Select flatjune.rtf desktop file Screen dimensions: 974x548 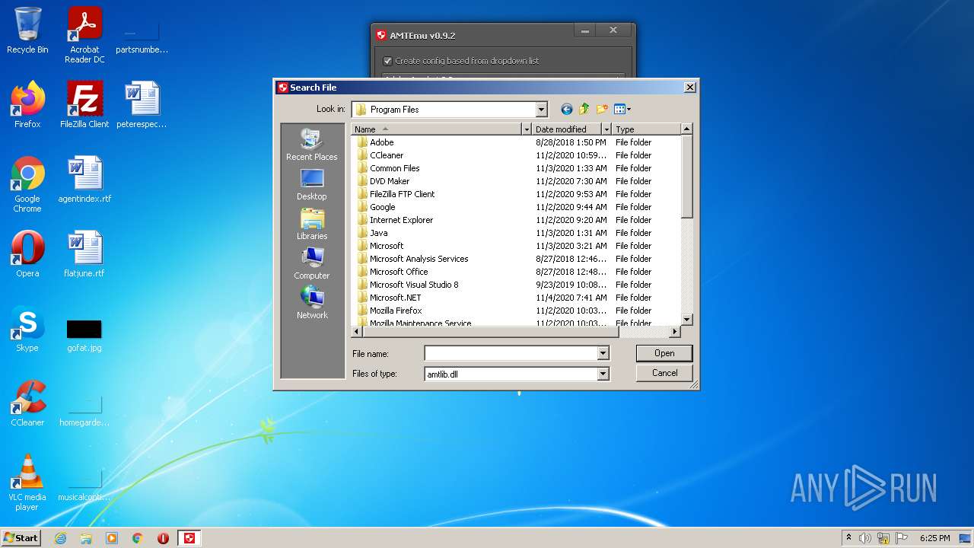[84, 253]
